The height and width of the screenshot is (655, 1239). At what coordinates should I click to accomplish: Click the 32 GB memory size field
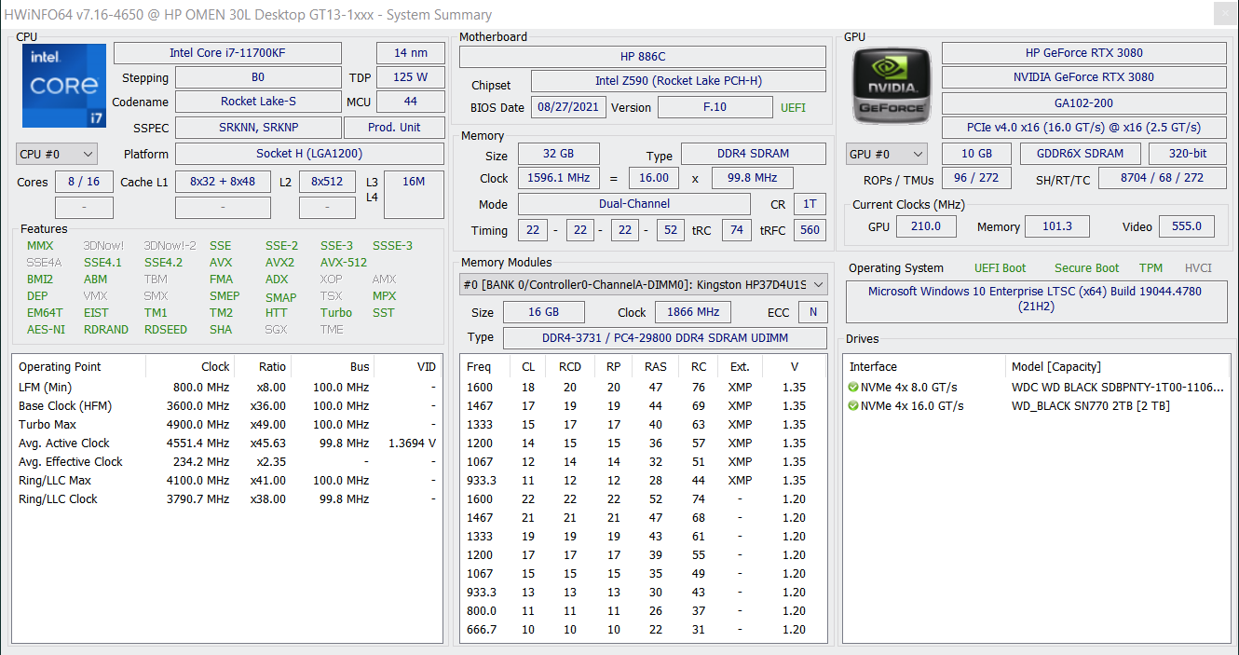coord(558,154)
